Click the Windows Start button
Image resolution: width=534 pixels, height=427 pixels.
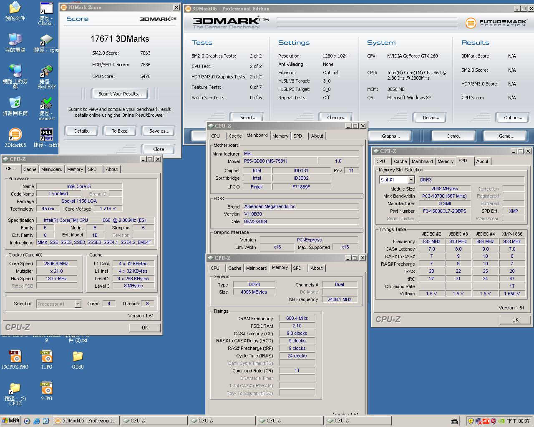(x=10, y=420)
